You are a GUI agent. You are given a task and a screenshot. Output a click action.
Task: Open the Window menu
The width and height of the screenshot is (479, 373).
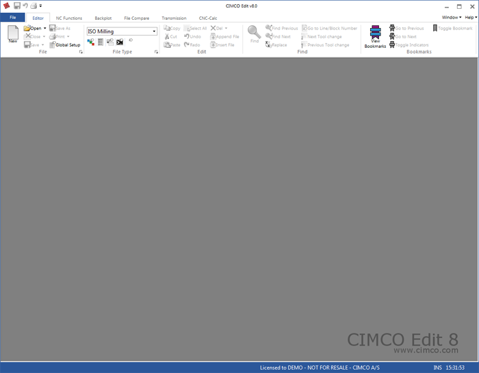coord(452,17)
